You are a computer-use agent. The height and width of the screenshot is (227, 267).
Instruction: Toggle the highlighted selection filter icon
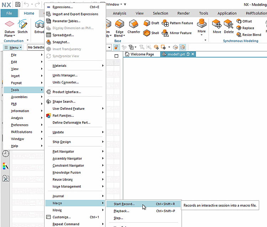point(116,47)
